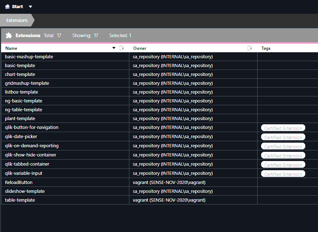Click Certified Extension tag for qlik-show-hide-container
Viewport: 318px width, 232px height.
tap(283, 156)
